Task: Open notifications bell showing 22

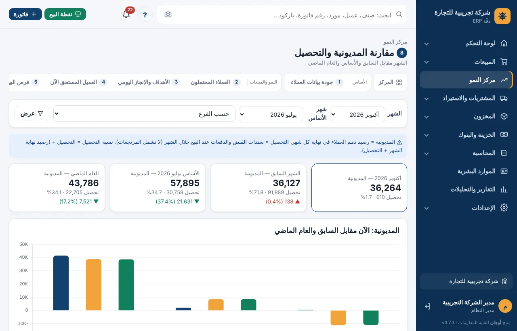Action: click(x=126, y=14)
